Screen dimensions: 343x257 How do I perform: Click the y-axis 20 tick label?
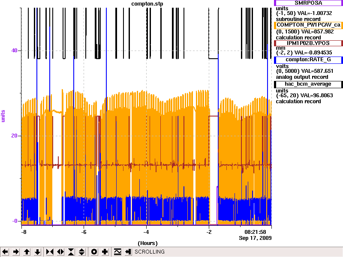click(x=14, y=136)
